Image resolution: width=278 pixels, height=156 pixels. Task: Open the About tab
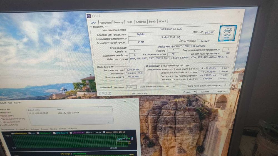point(163,21)
